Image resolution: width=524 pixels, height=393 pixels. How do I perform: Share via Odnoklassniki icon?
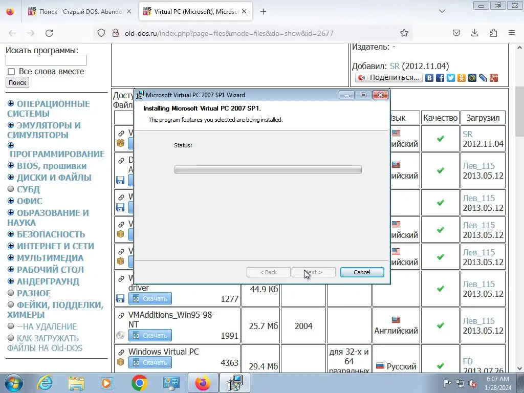click(462, 78)
